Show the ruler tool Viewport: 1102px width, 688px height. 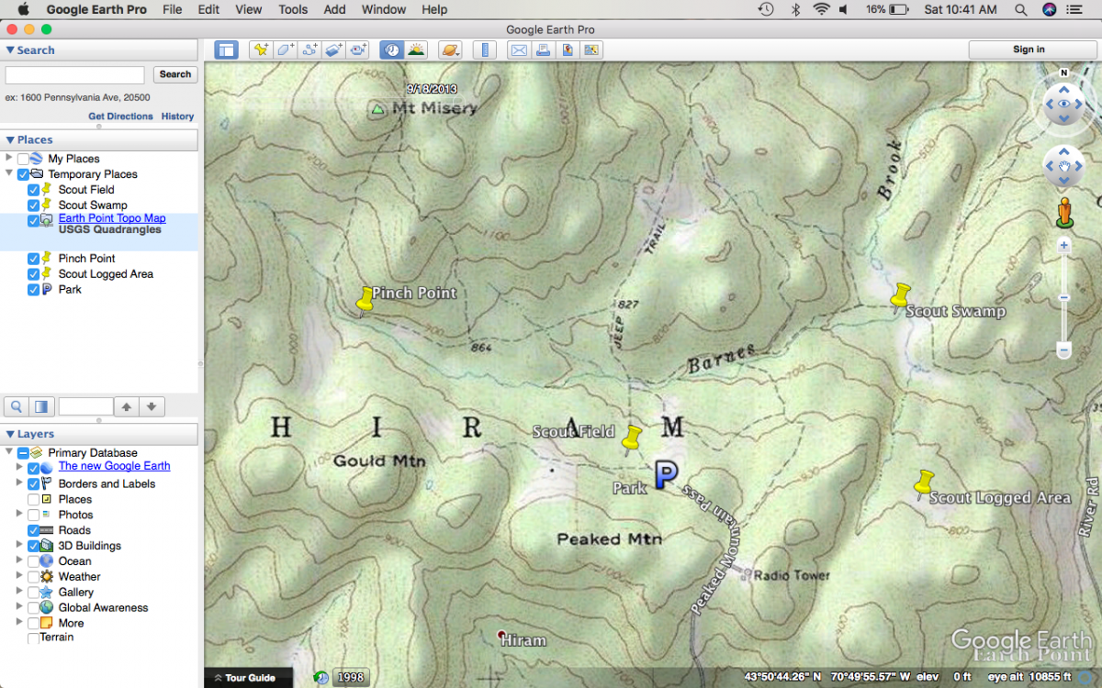pyautogui.click(x=484, y=50)
